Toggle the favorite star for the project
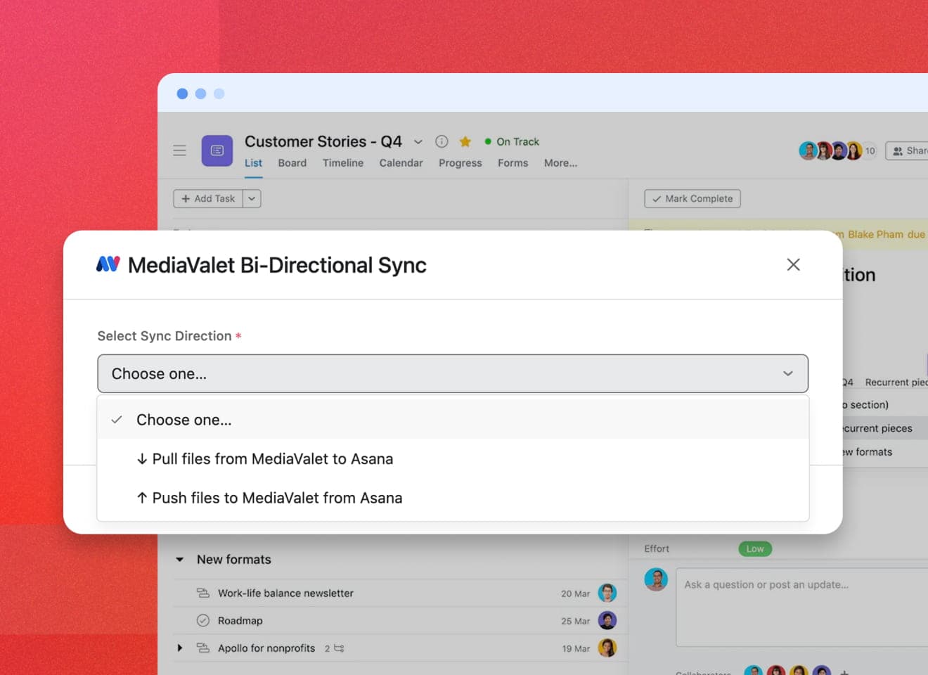 (465, 142)
